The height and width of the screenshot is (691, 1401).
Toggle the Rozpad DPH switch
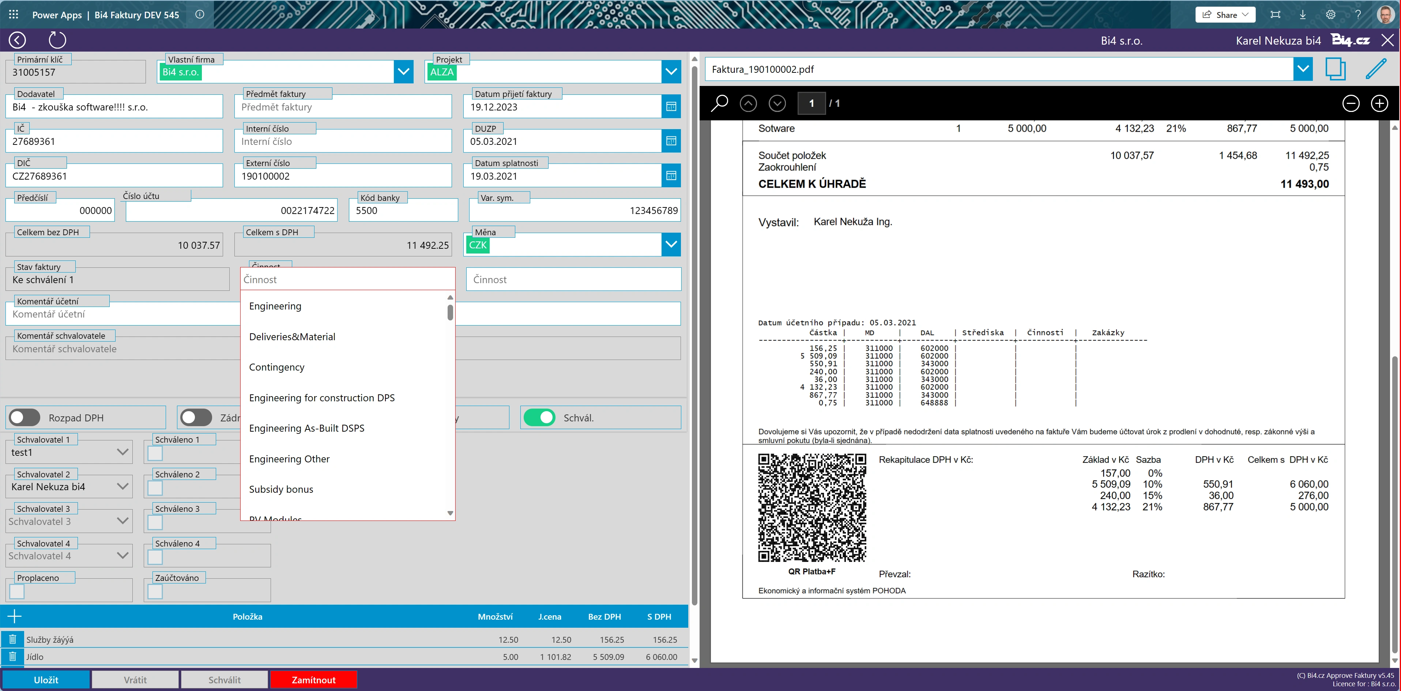pos(25,418)
